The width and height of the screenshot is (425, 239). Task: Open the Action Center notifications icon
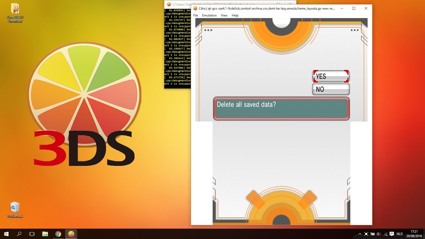point(392,234)
